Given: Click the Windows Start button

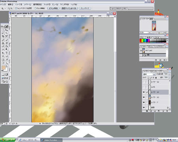Looking at the screenshot, I should click(8, 140).
